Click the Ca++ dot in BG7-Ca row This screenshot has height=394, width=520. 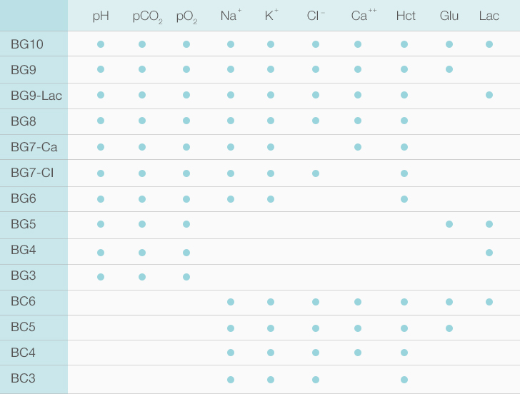pos(358,147)
